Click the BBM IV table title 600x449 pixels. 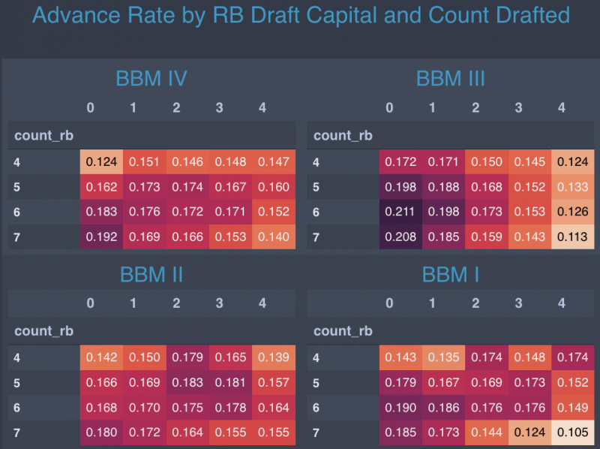click(x=151, y=79)
